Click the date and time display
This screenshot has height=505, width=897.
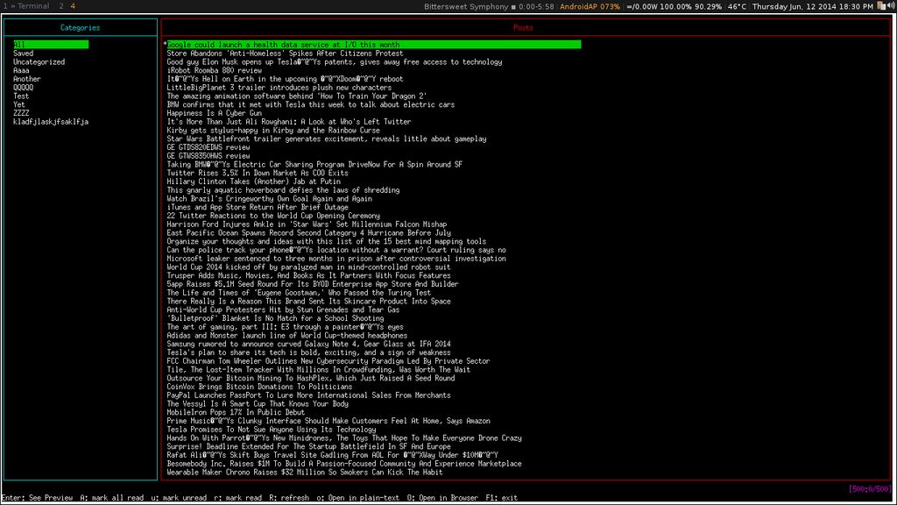coord(812,6)
